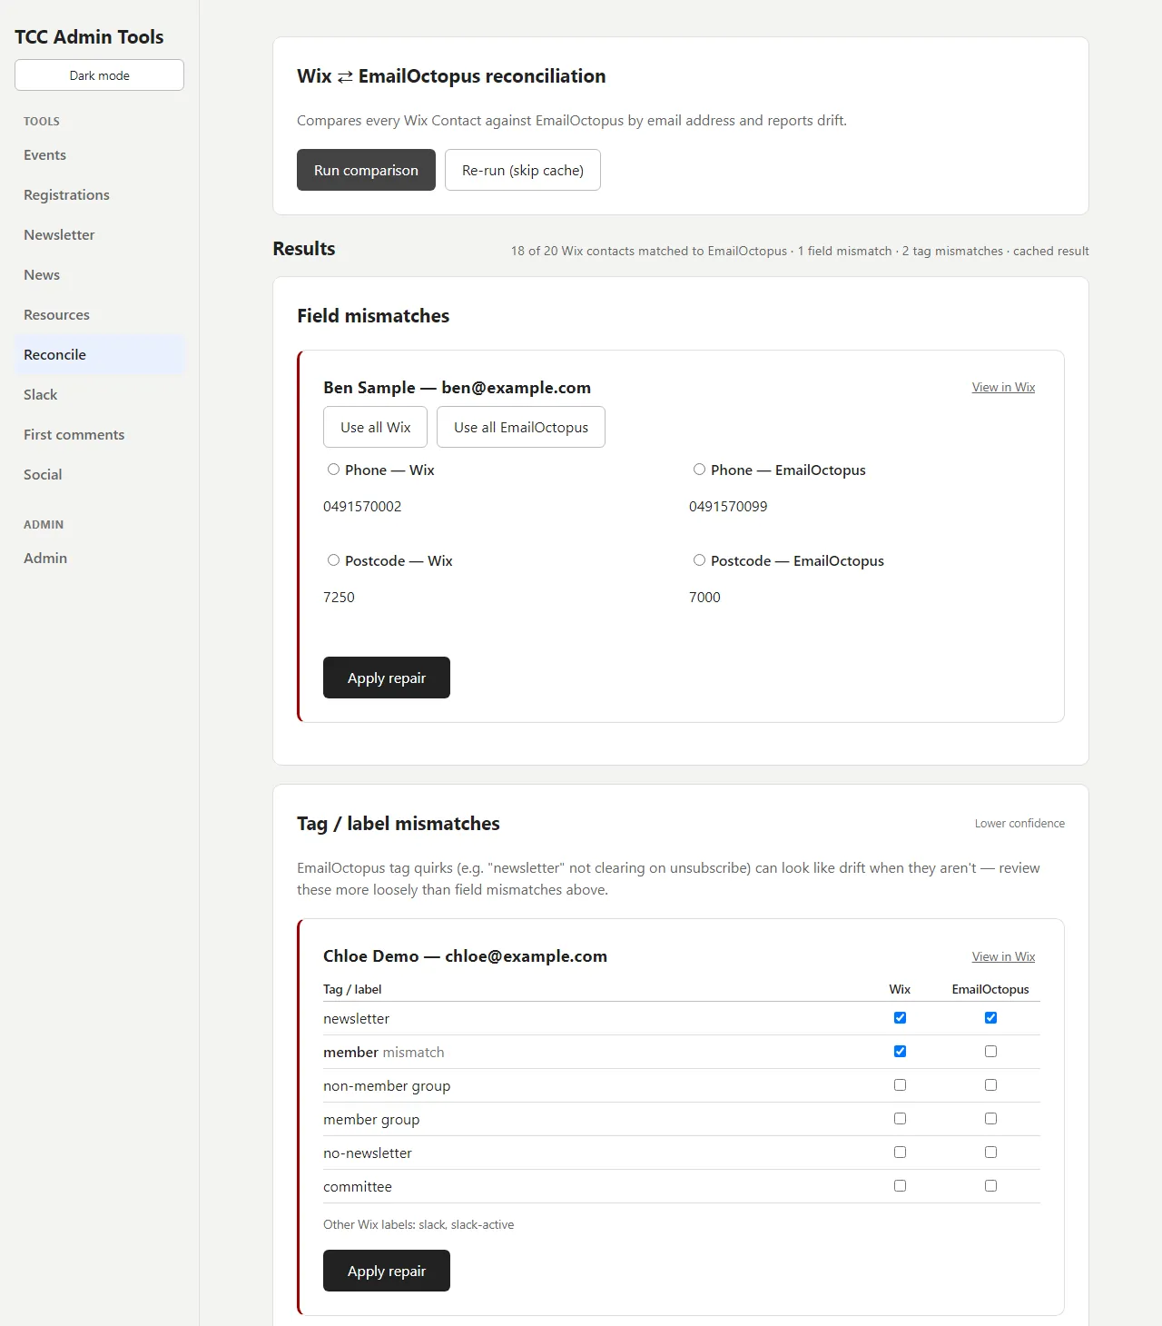Click Other Wix labels text line
The height and width of the screenshot is (1326, 1162).
(419, 1225)
